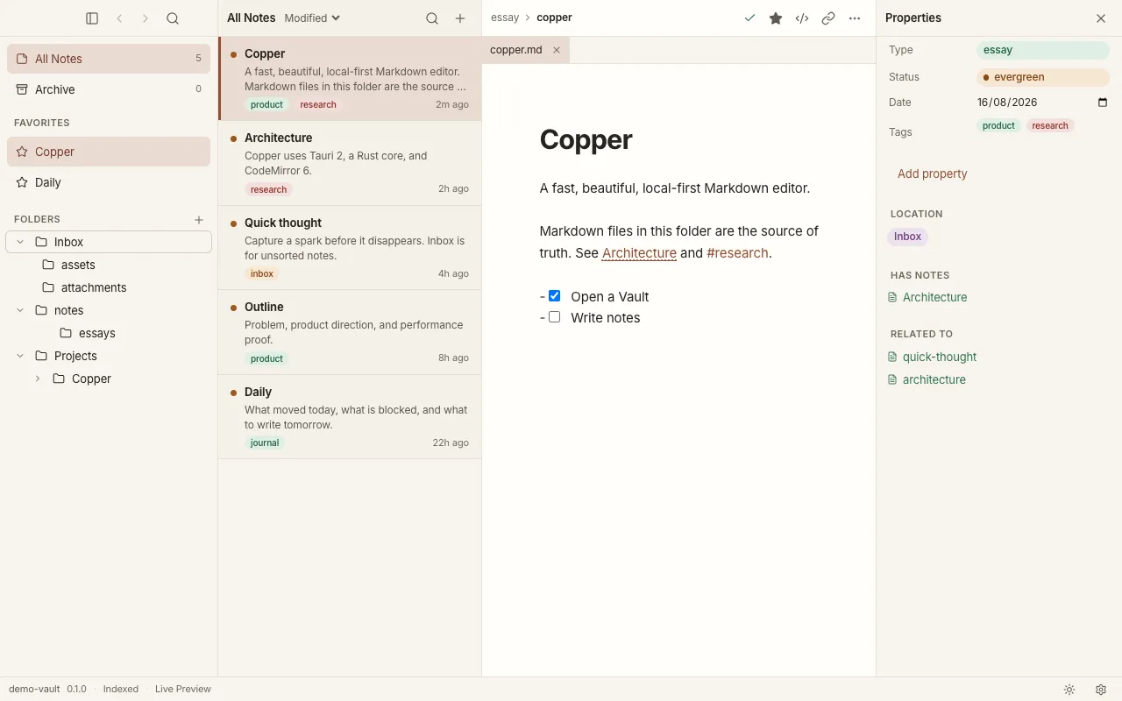Image resolution: width=1122 pixels, height=701 pixels.
Task: Click the assets folder icon
Action: 48,265
